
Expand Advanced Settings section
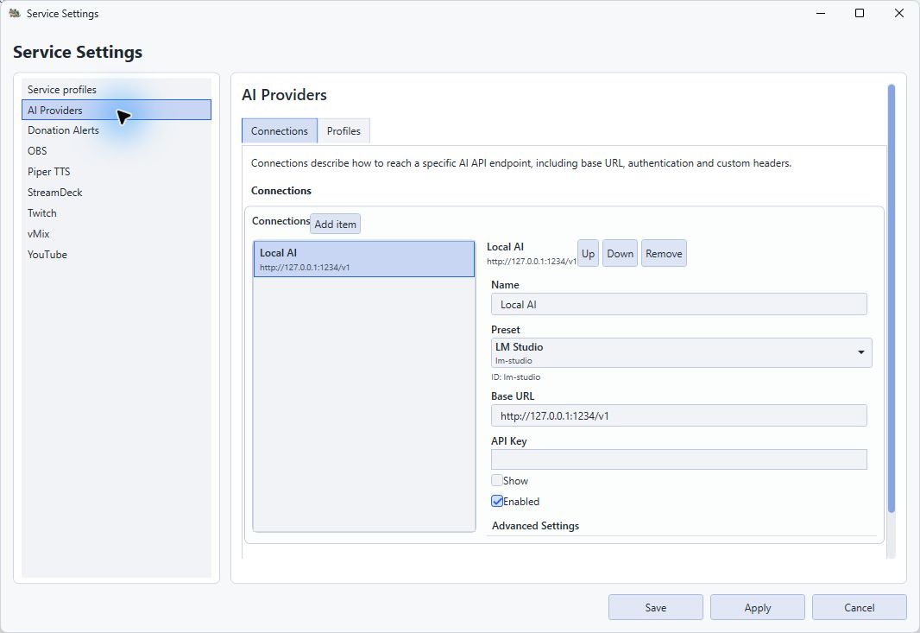pos(535,526)
